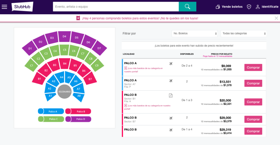Click the magnifying glass search button
Image resolution: width=280 pixels, height=145 pixels.
(187, 7)
